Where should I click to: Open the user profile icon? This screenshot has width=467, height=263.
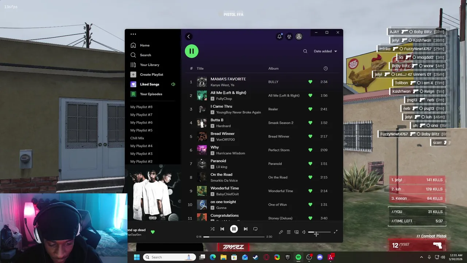(299, 36)
